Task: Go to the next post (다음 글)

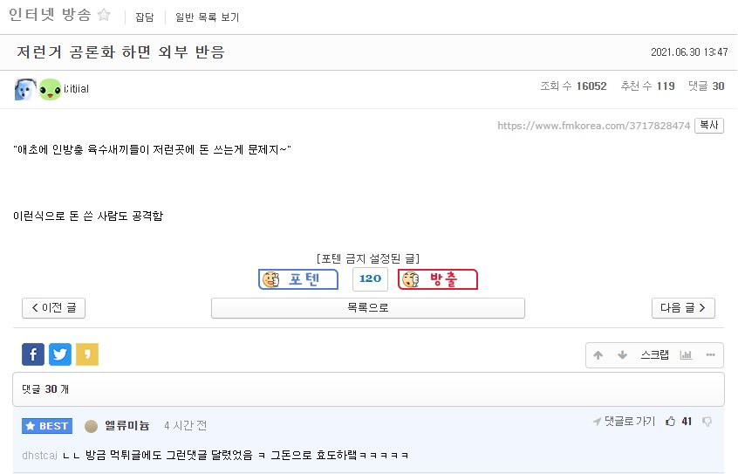Action: [x=683, y=307]
